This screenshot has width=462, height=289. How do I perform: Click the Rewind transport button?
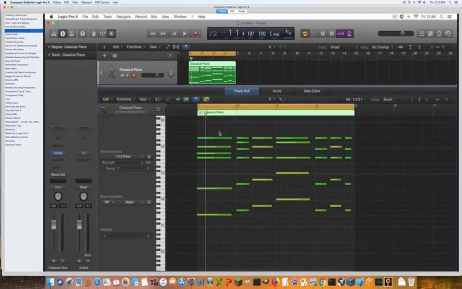[152, 34]
